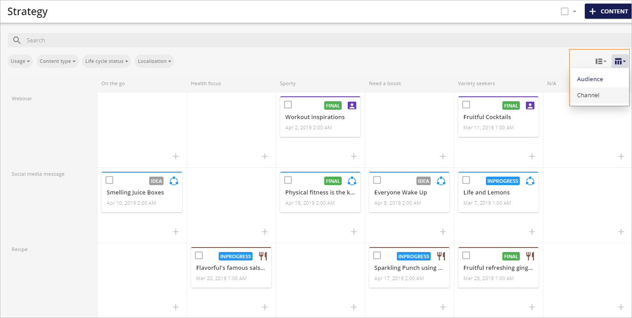Click the INPROGRESS status badge on Sparkling Punch
Screen dimensions: 632x318
coord(413,256)
